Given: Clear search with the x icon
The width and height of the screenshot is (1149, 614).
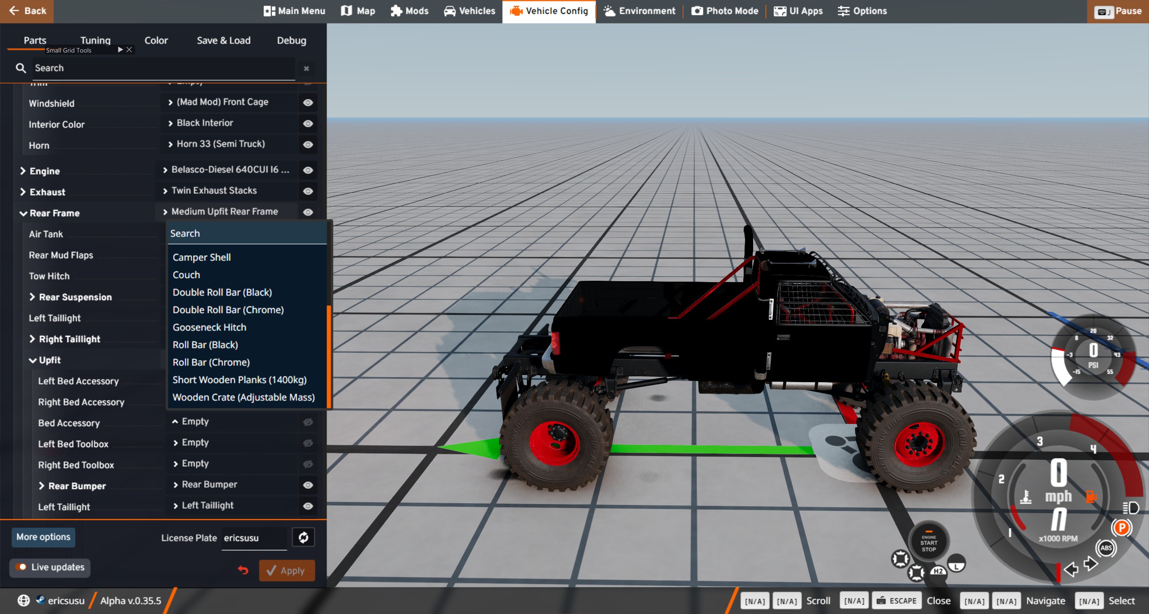Looking at the screenshot, I should point(306,69).
